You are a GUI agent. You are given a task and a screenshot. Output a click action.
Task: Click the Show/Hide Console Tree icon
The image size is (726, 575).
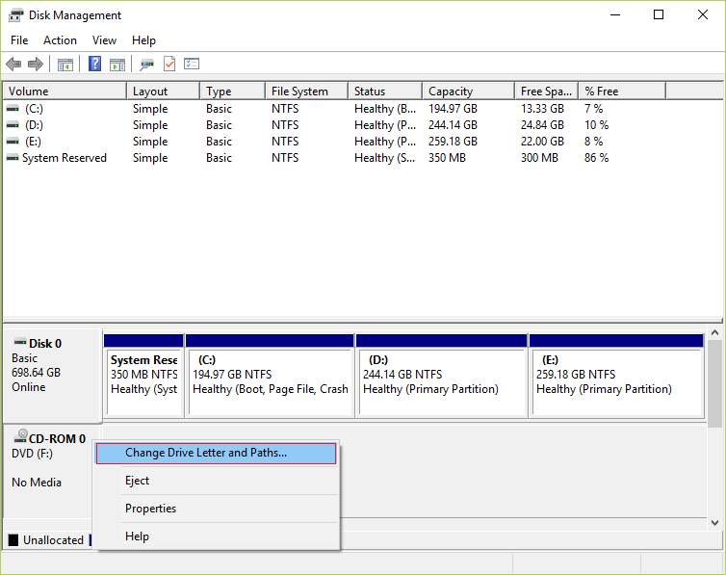tap(65, 65)
